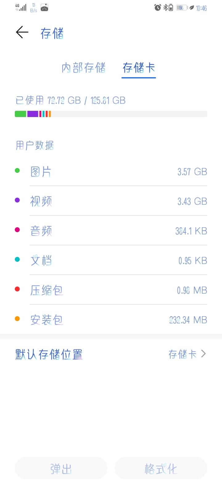The width and height of the screenshot is (222, 494).
Task: Open the 压缩包 storage category
Action: [x=111, y=290]
